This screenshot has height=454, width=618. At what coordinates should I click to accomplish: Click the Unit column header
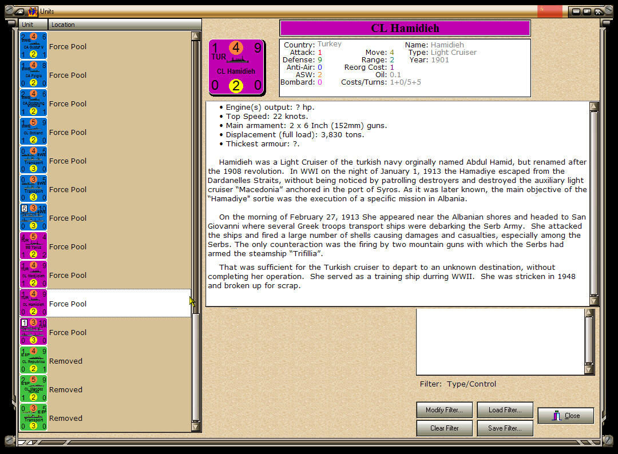point(34,25)
